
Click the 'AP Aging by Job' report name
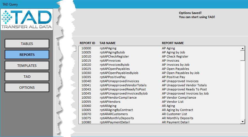pos(173,52)
